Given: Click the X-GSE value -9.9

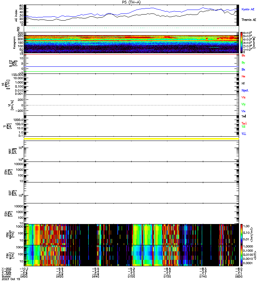Looking at the screenshot, I should [60, 269].
